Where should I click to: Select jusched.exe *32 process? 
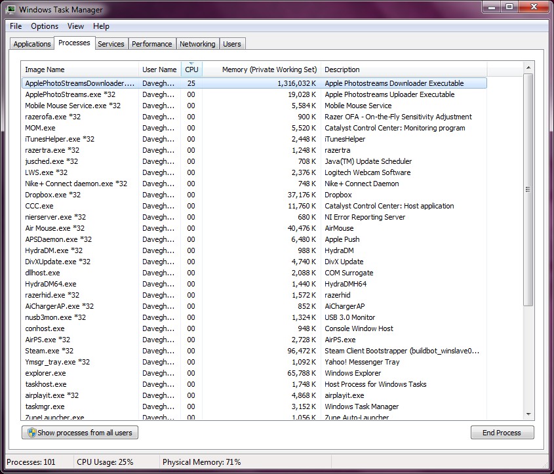[x=254, y=161]
